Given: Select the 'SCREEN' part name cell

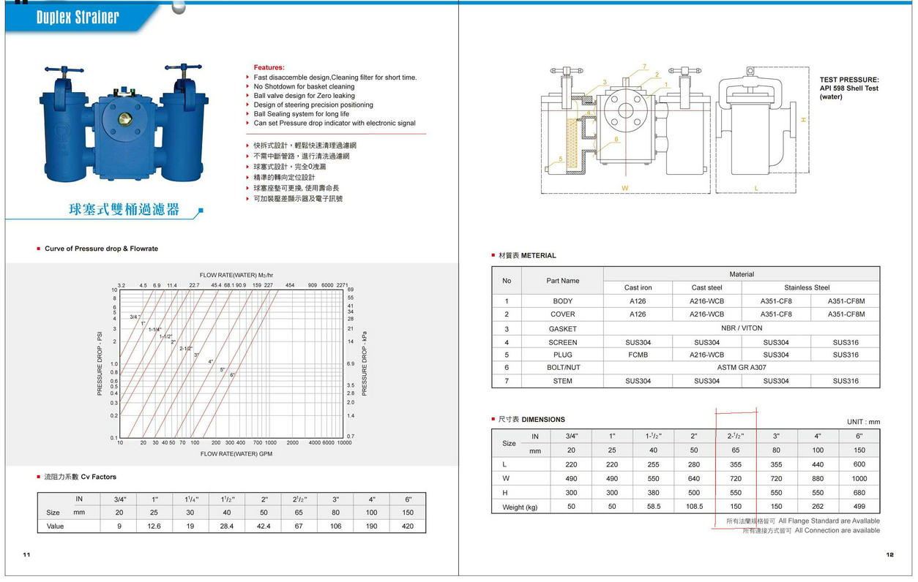Looking at the screenshot, I should tap(563, 342).
